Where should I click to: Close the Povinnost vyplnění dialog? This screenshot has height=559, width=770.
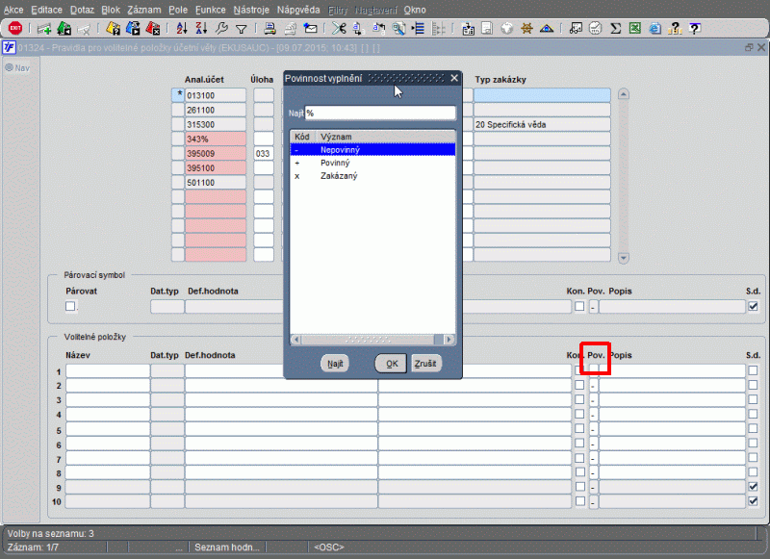pyautogui.click(x=454, y=78)
